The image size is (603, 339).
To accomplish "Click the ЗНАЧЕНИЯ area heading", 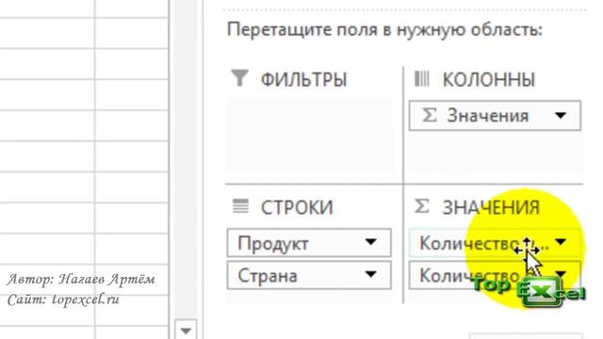I will tap(491, 207).
